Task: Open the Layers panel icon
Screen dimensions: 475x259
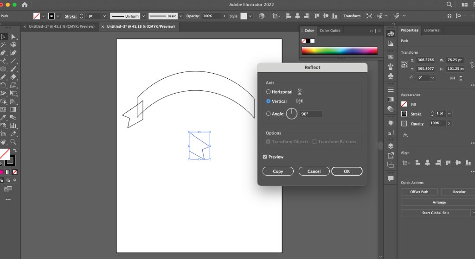Action: [x=391, y=146]
